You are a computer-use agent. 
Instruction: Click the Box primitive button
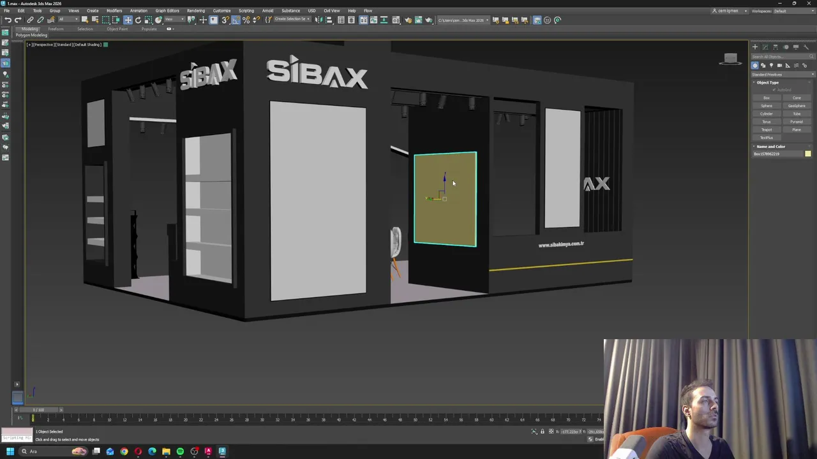click(x=767, y=98)
